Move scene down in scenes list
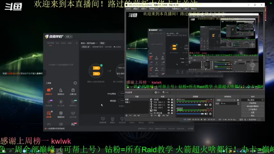Viewport: 274px width, 154px height. [x=139, y=116]
